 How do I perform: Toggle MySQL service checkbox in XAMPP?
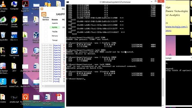(x=46, y=27)
